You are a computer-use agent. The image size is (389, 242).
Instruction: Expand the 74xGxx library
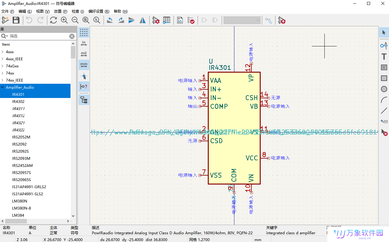click(3, 66)
